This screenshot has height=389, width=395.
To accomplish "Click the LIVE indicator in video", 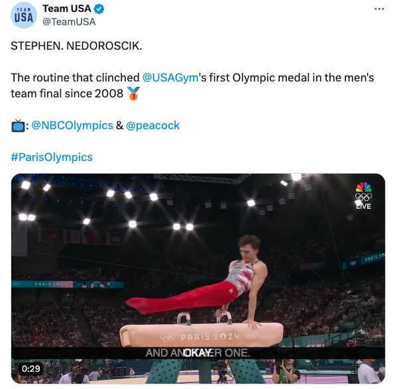I will pos(363,206).
